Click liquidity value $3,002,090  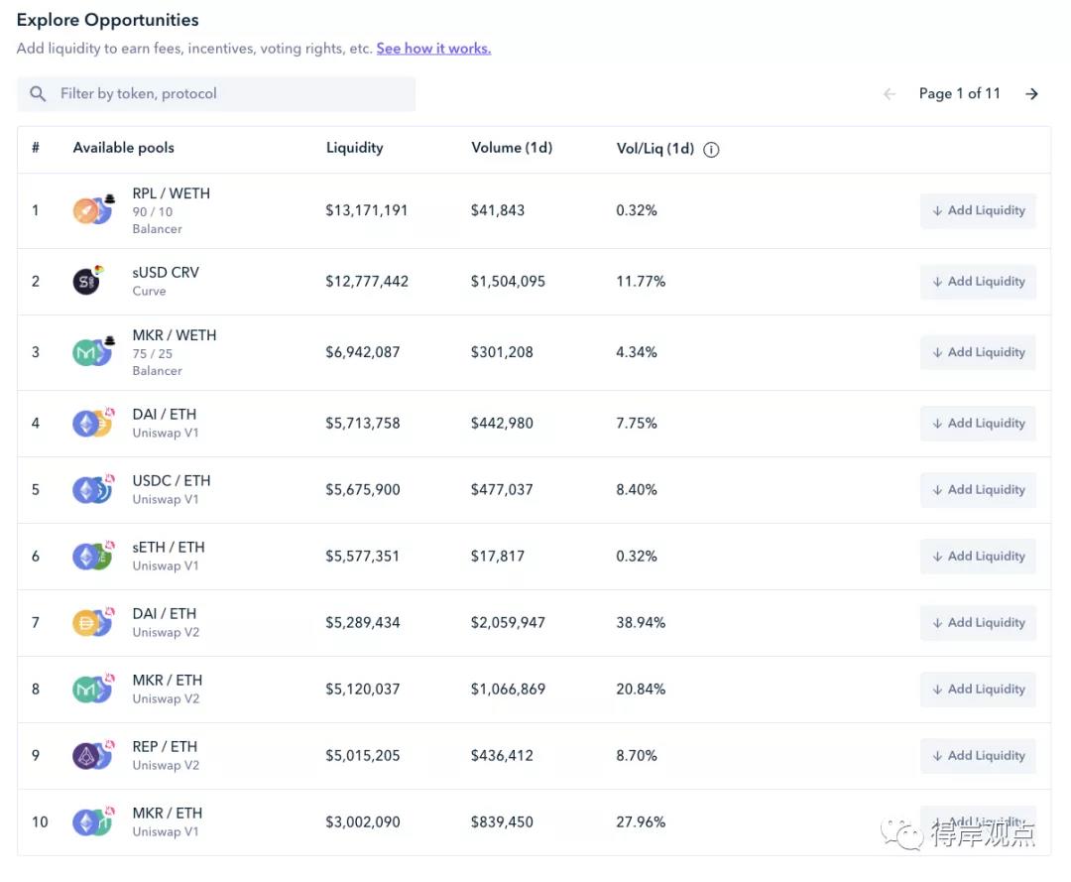point(363,821)
